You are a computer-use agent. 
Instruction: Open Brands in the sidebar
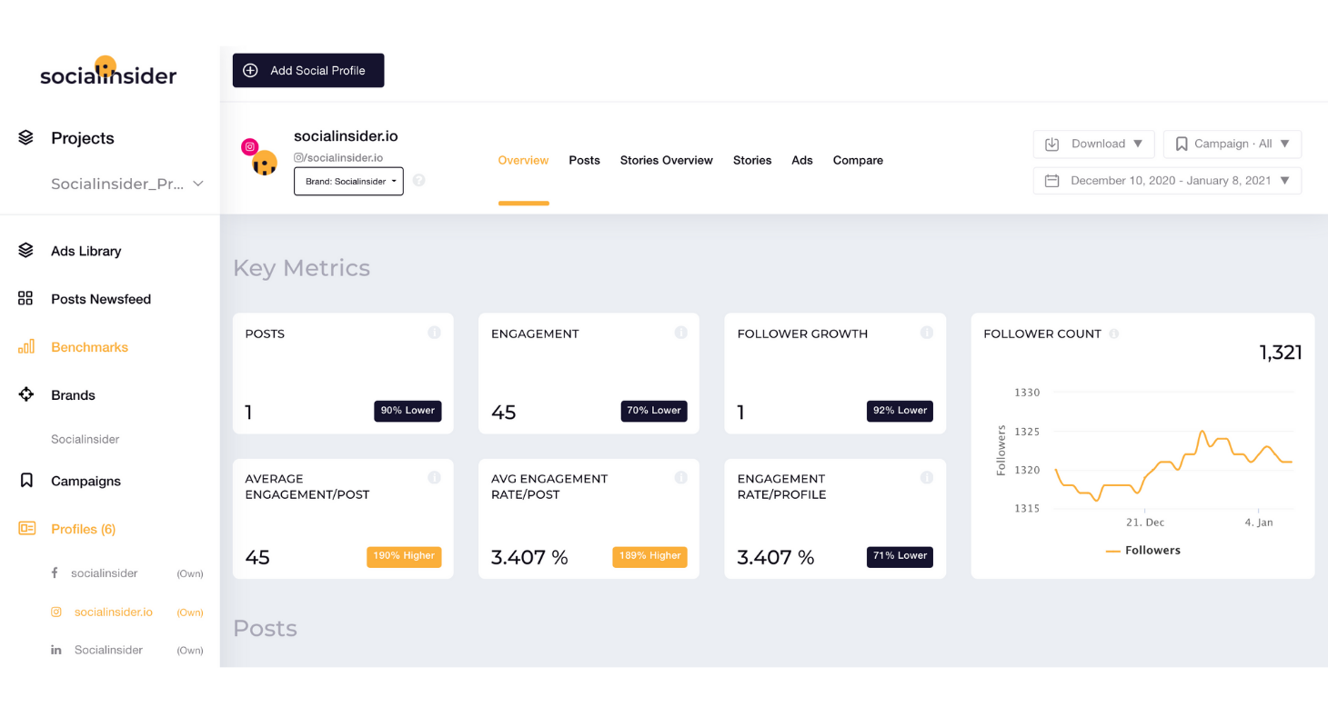[73, 395]
